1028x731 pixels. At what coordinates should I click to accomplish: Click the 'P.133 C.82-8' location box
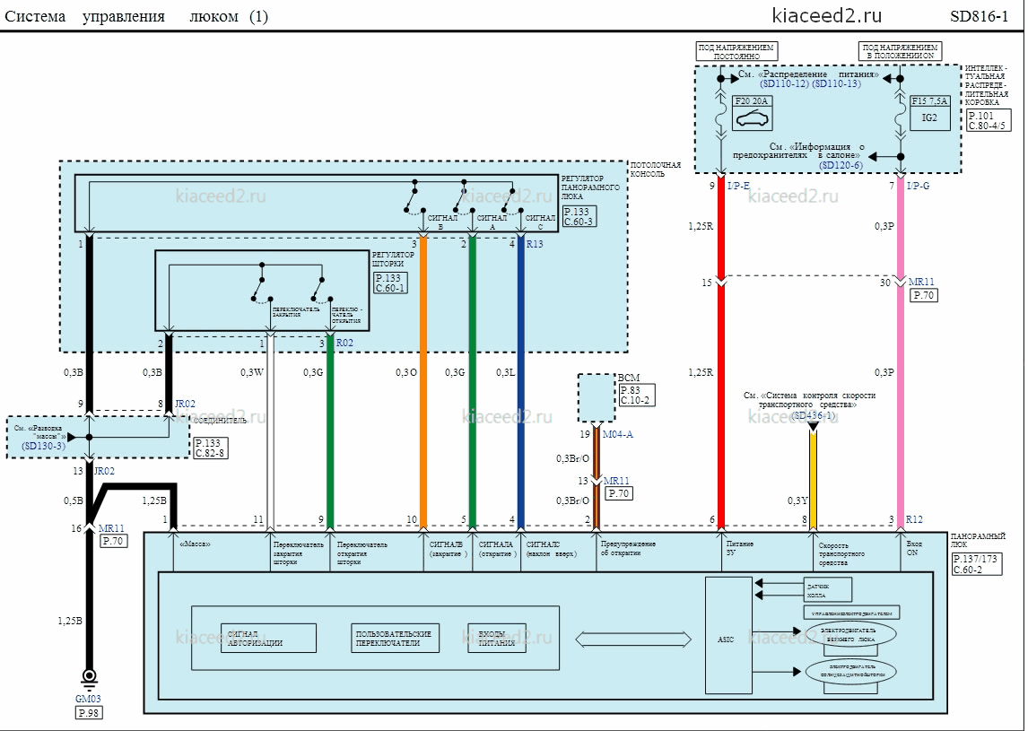211,448
